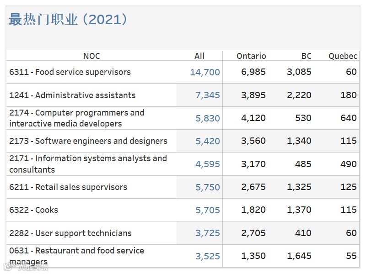Click Ontario value 4,120

[253, 118]
